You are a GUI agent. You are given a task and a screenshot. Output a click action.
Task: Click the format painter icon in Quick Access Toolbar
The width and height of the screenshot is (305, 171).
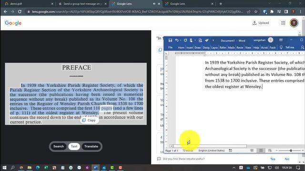coord(207,40)
